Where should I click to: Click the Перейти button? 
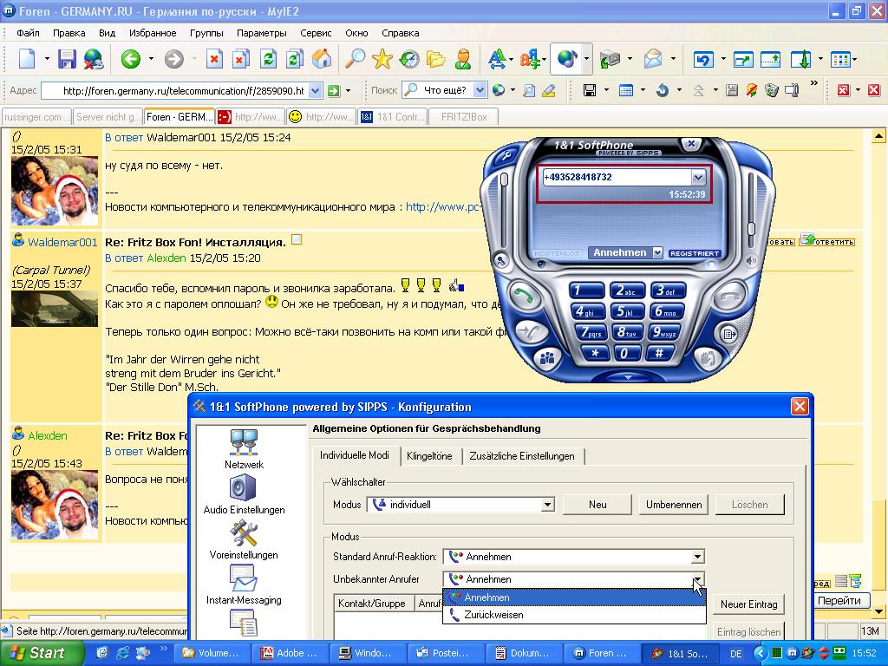pos(839,601)
